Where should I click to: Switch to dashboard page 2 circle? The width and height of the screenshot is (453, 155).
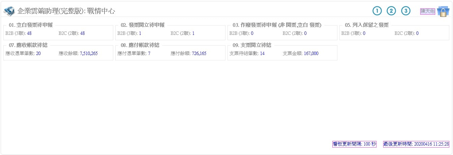click(x=391, y=11)
